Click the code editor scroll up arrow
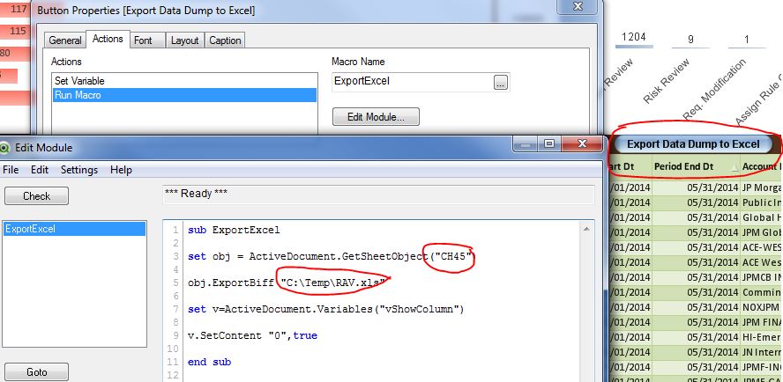Image resolution: width=783 pixels, height=382 pixels. 586,229
